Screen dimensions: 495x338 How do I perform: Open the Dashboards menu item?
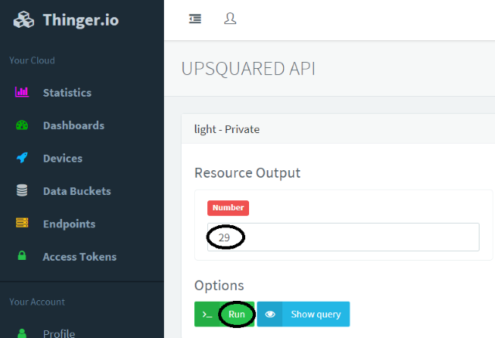(x=73, y=125)
